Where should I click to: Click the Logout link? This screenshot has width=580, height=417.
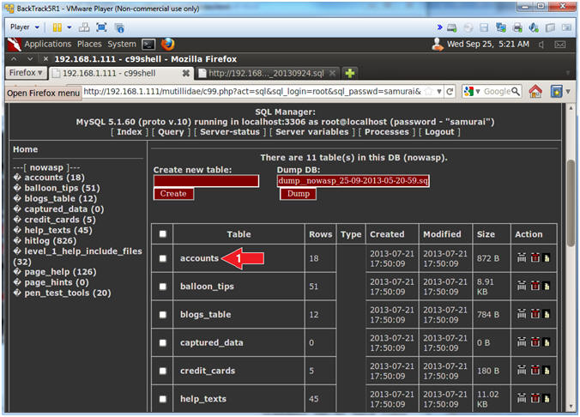pos(439,132)
